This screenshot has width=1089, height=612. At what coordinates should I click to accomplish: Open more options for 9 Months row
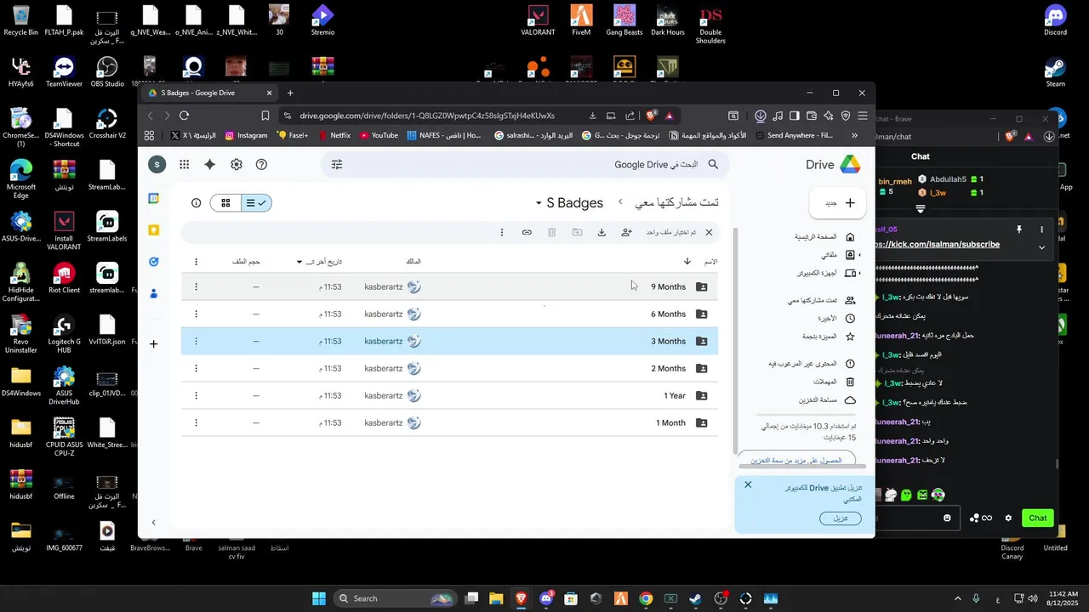coord(196,286)
